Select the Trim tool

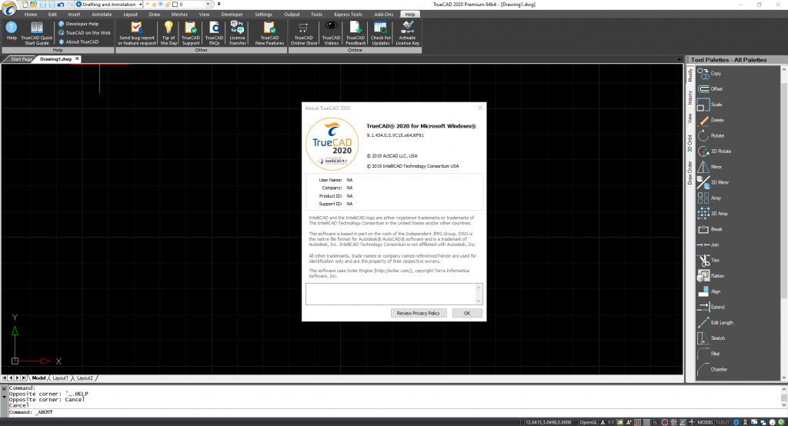(709, 260)
